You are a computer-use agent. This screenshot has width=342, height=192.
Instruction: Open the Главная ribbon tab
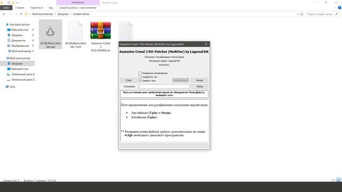(20, 7)
